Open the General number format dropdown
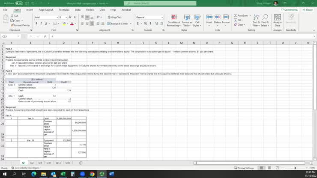Viewport: 317px width, 178px height. tap(162, 18)
